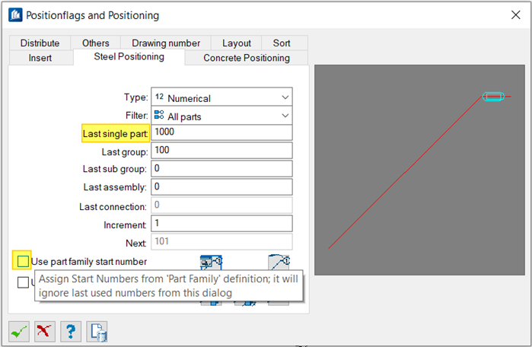Close the Positionflags and Positioning dialog
The width and height of the screenshot is (532, 347).
tap(516, 15)
